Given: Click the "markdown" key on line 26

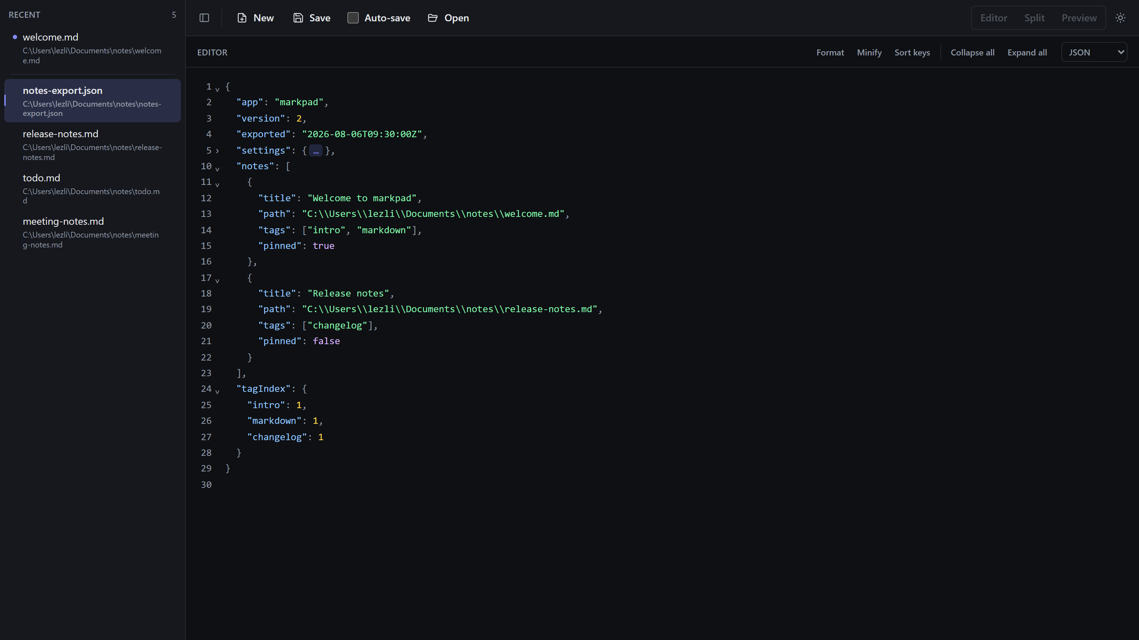Looking at the screenshot, I should click(274, 421).
